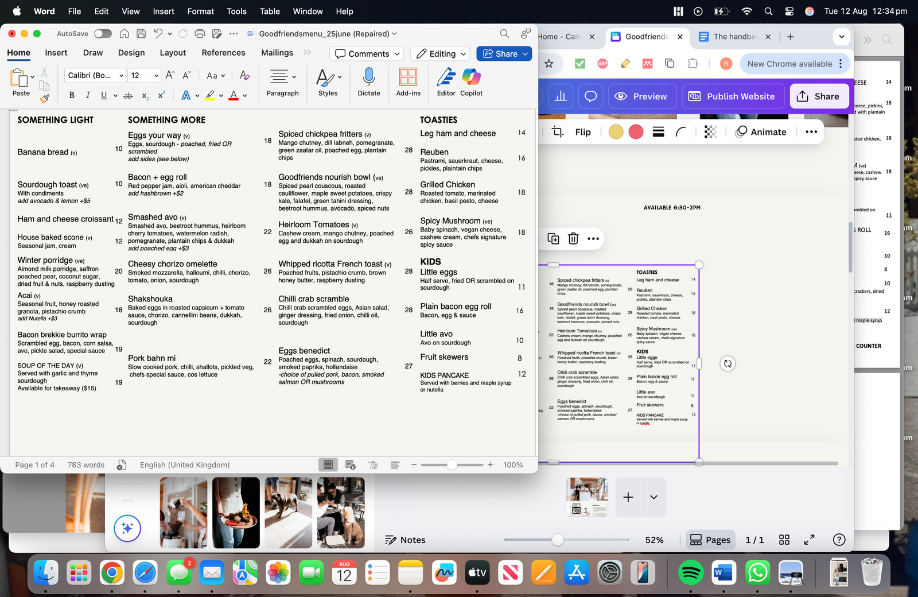This screenshot has width=918, height=597.
Task: Open Canva analytics bar chart icon
Action: [x=561, y=96]
